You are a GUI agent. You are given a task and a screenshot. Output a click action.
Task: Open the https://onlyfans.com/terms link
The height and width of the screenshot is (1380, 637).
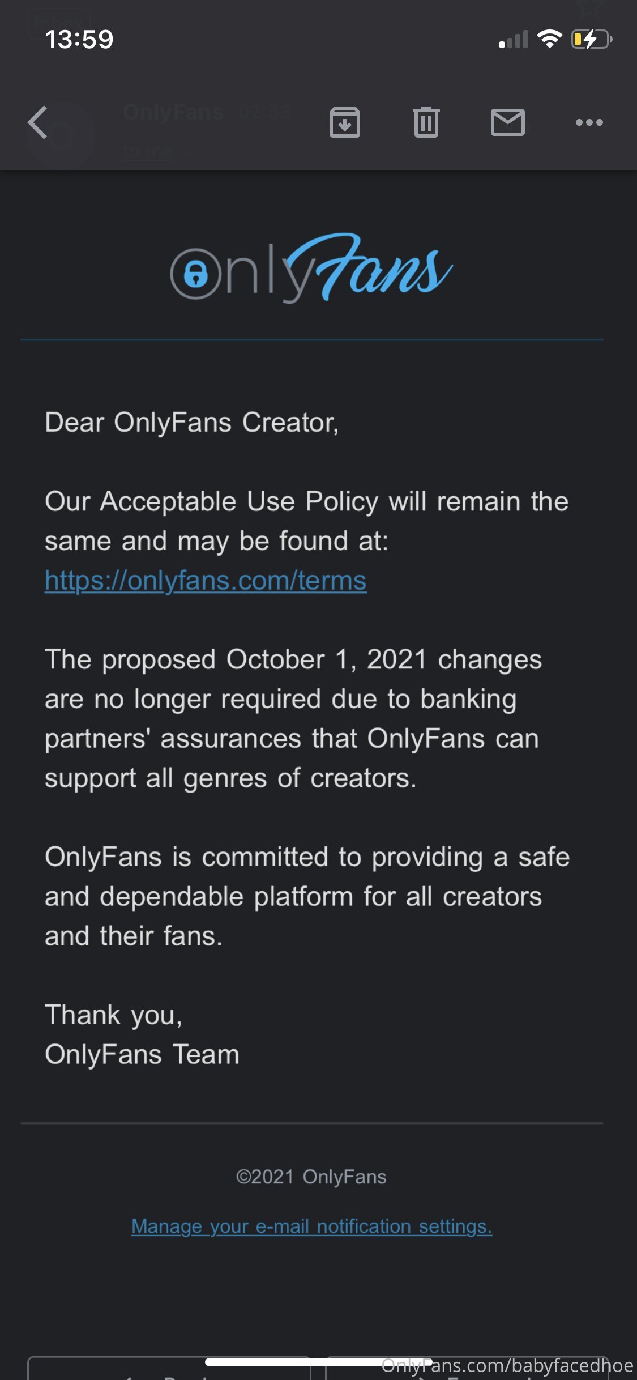click(x=206, y=581)
